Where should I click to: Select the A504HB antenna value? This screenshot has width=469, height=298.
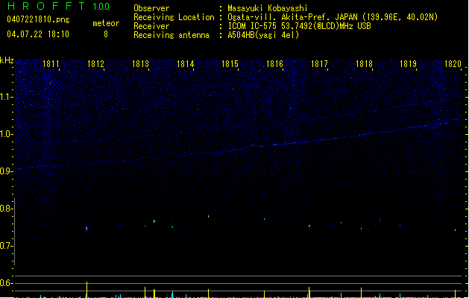(x=263, y=35)
